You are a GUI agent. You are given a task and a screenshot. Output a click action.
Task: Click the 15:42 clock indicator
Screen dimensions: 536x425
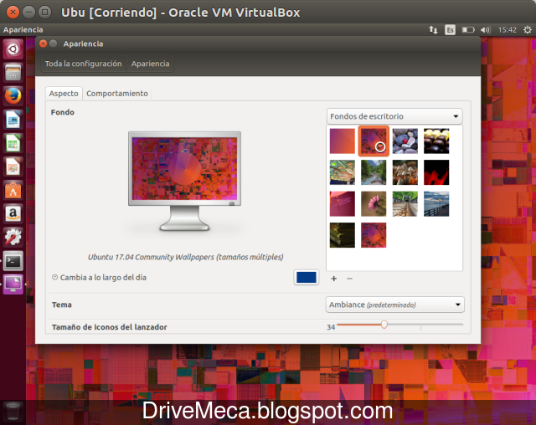(507, 30)
